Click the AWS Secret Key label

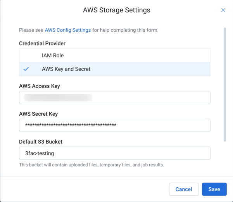pyautogui.click(x=38, y=114)
